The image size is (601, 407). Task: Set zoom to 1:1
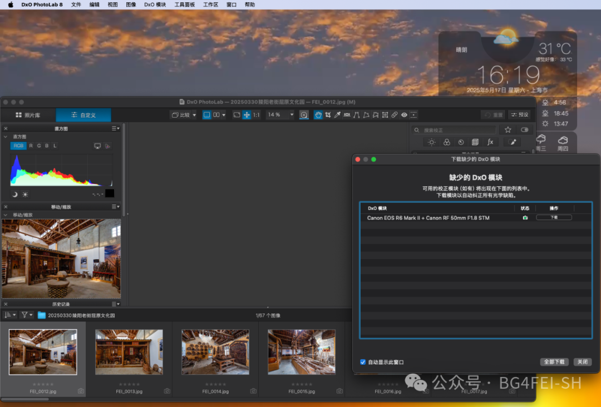click(x=256, y=115)
